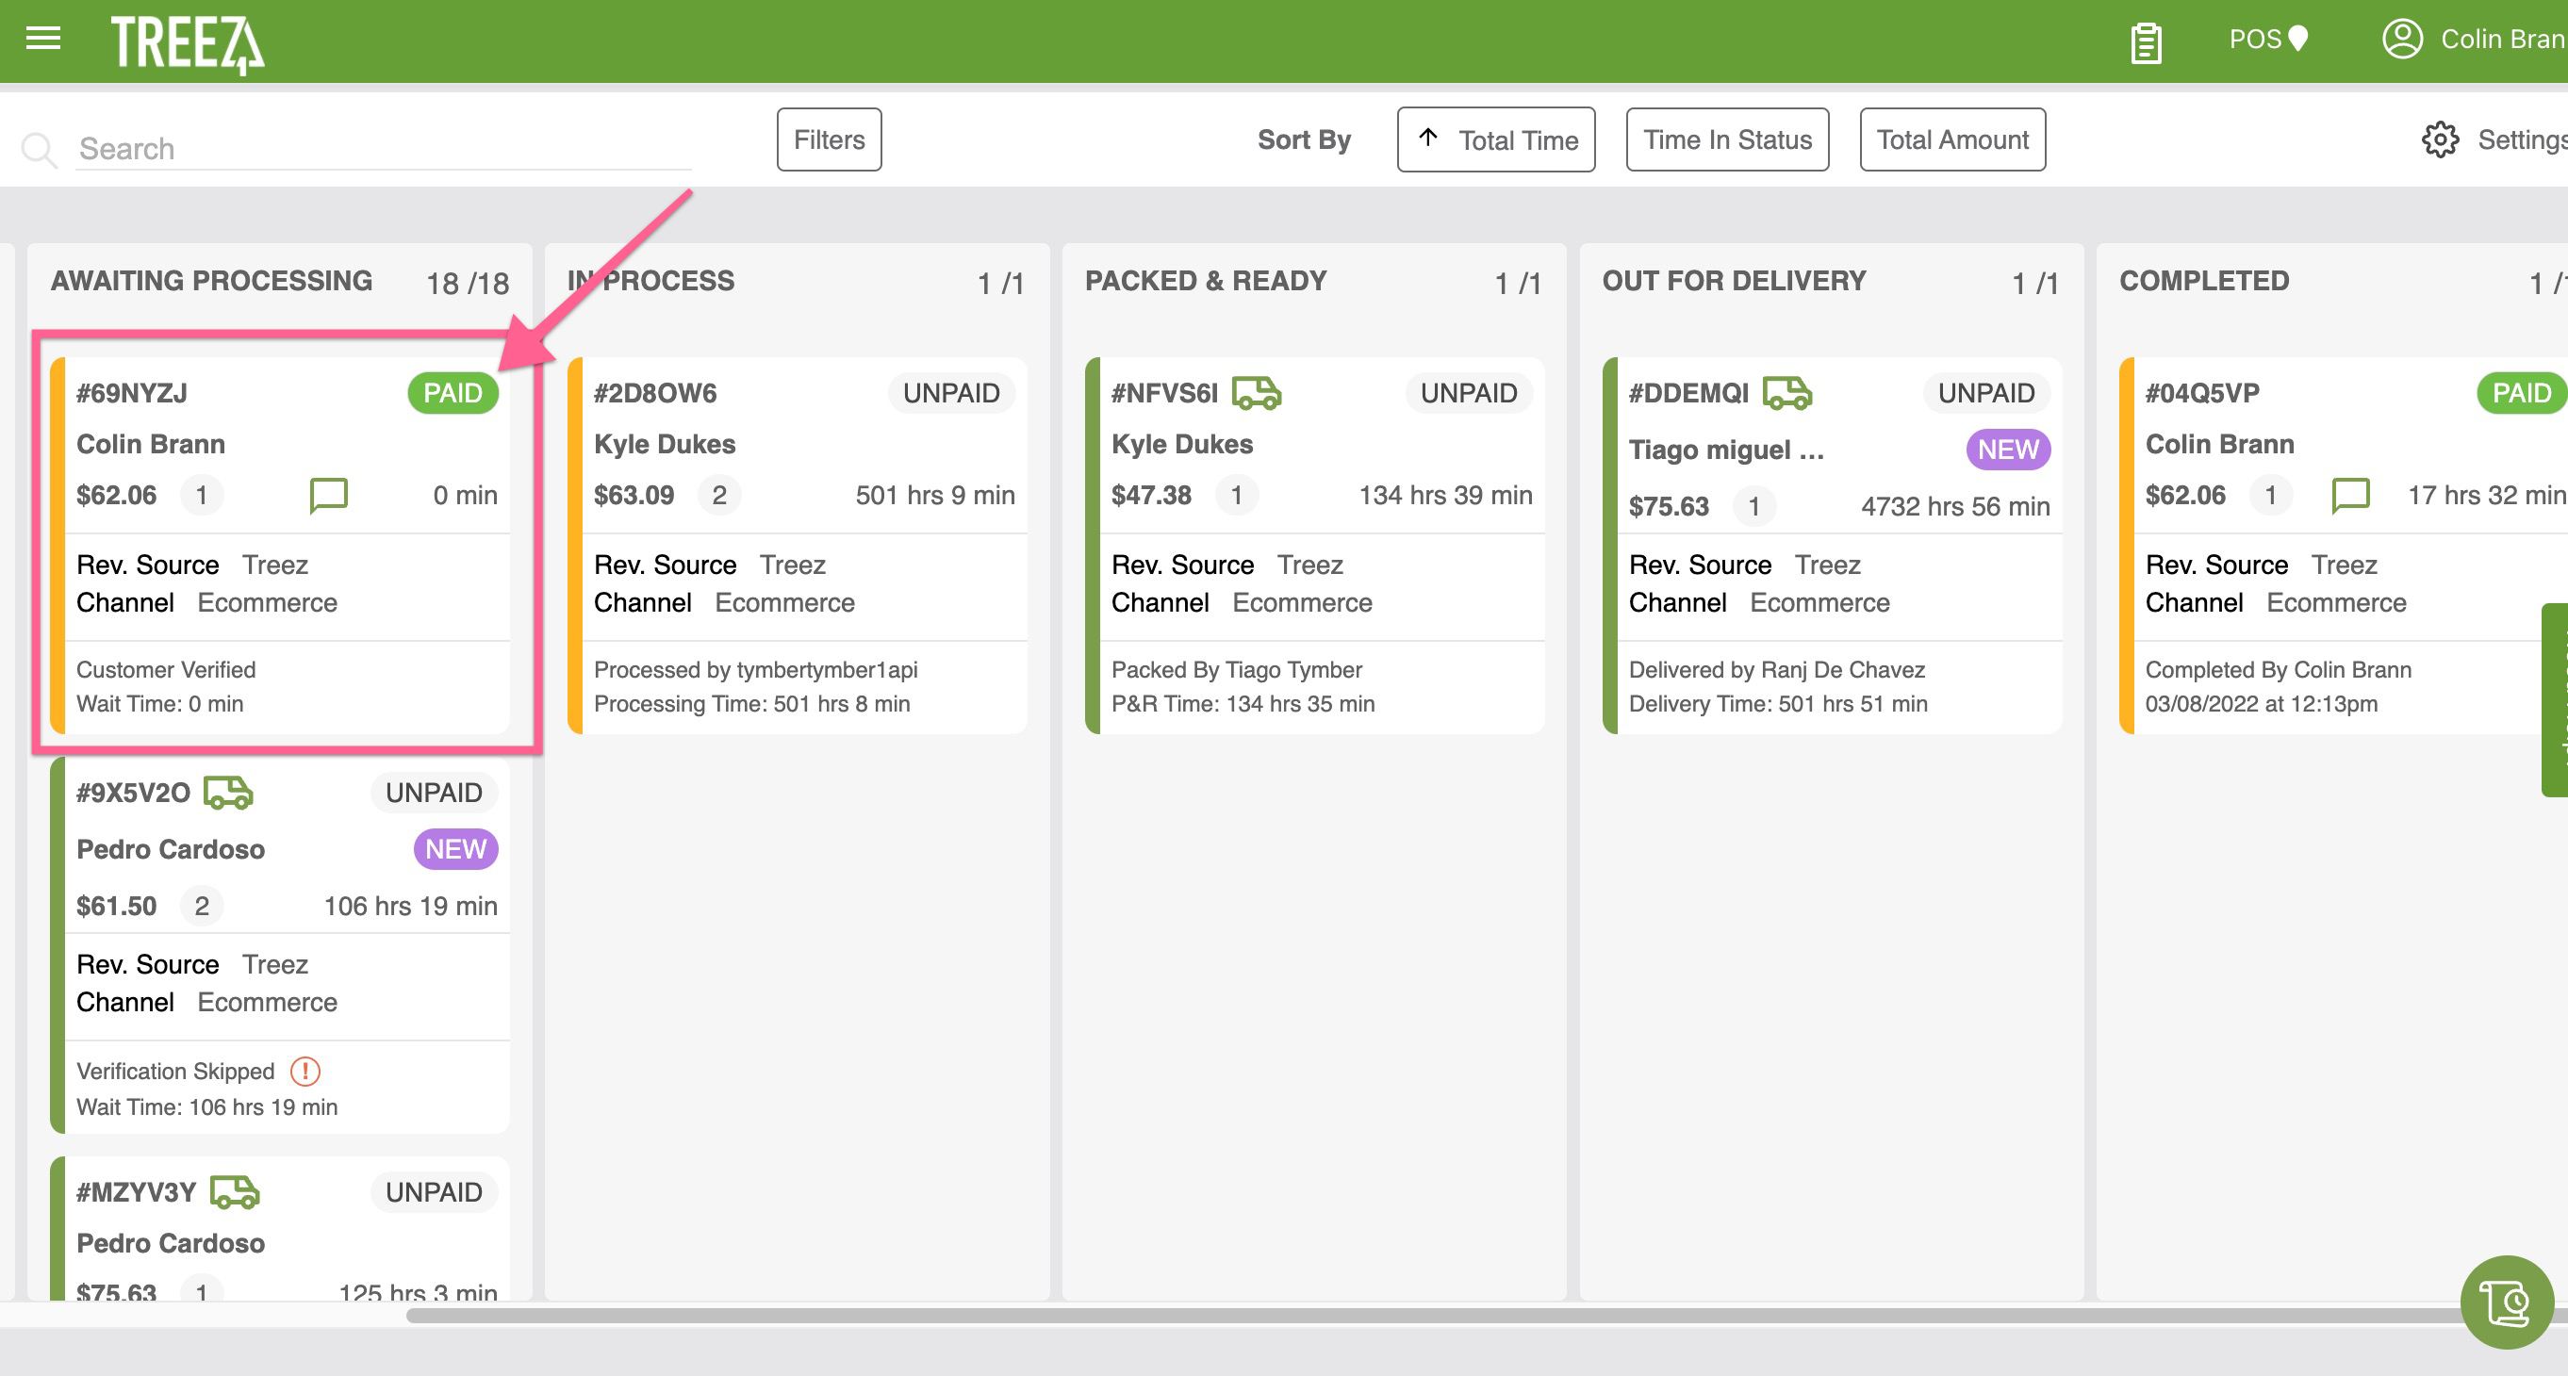Toggle the UNPAID badge on order #2D8OW6
Image resolution: width=2568 pixels, height=1376 pixels.
(x=950, y=393)
